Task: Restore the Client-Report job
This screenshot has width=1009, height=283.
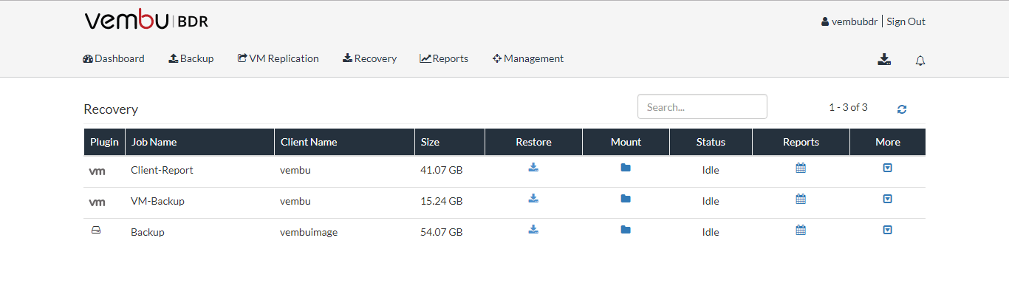Action: tap(533, 168)
